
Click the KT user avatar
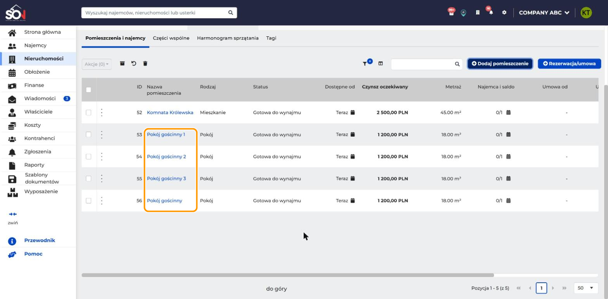pyautogui.click(x=586, y=13)
